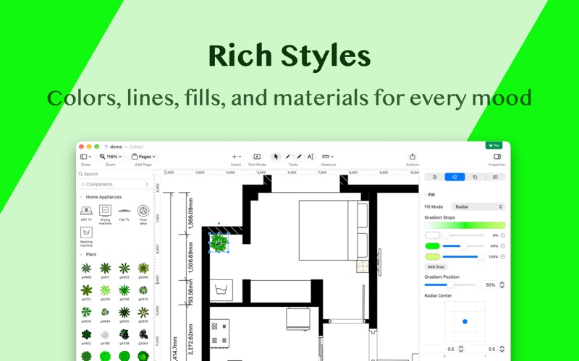Click the Add Stop button
Screen dimensions: 579x361
click(x=436, y=266)
